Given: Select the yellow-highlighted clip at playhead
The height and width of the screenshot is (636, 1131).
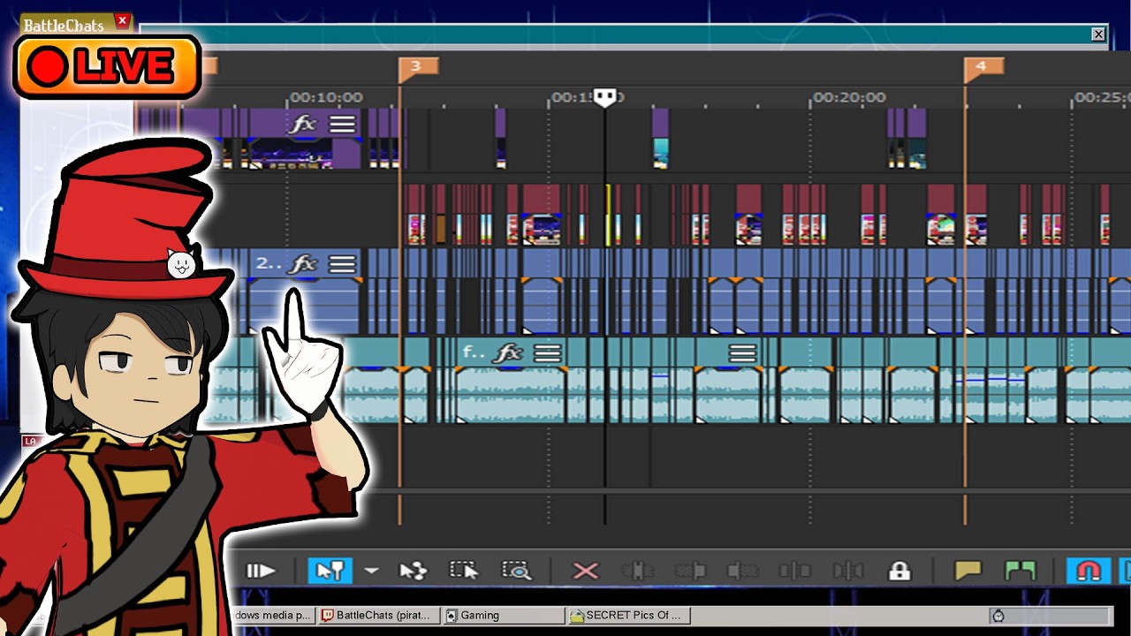Looking at the screenshot, I should pos(608,215).
